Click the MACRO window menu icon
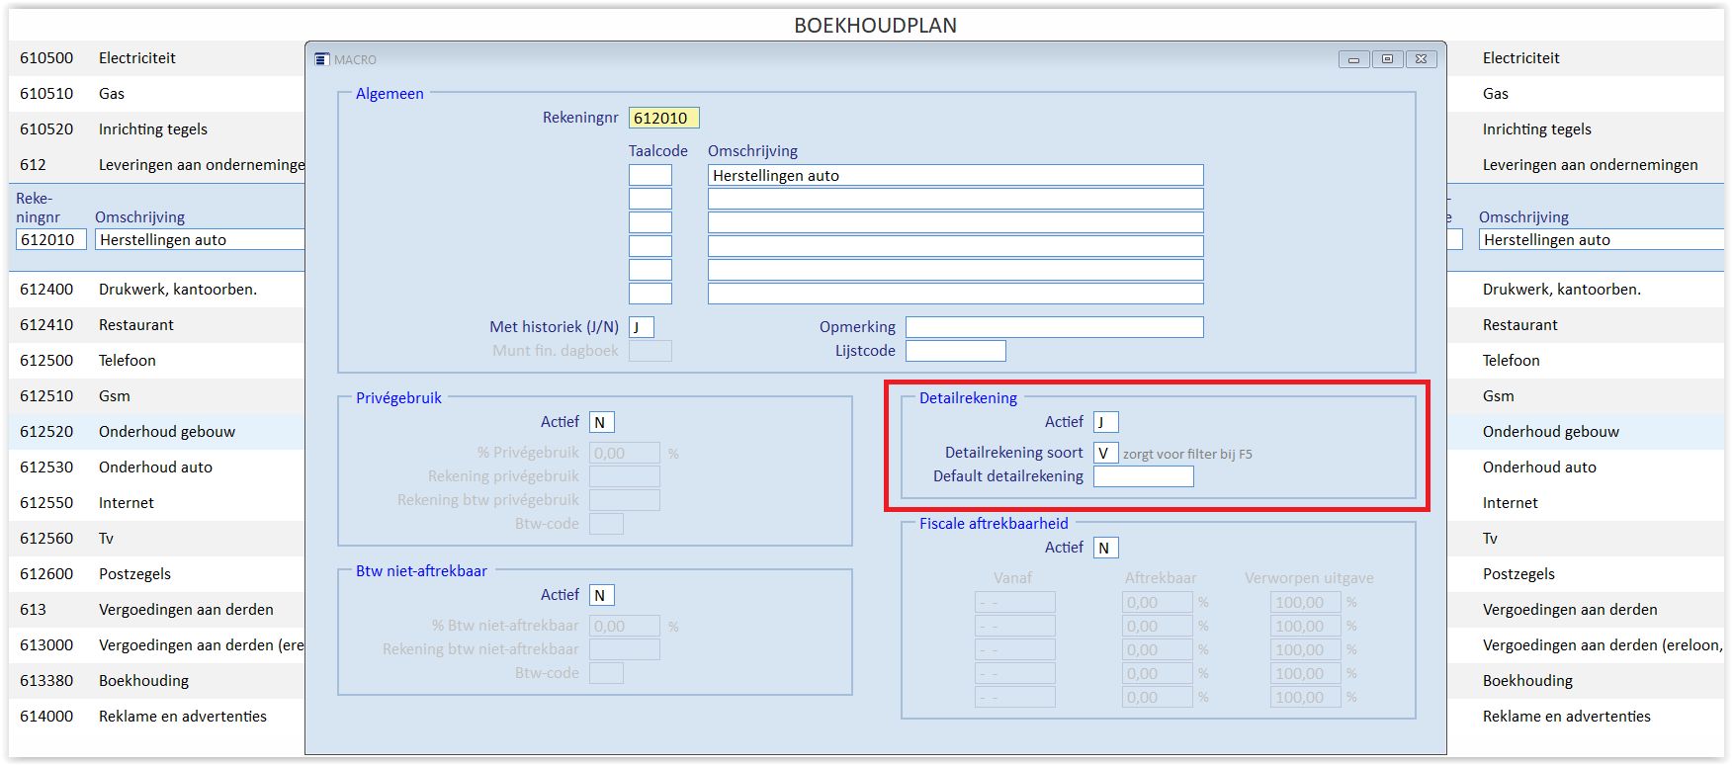Image resolution: width=1734 pixels, height=766 pixels. click(x=321, y=59)
